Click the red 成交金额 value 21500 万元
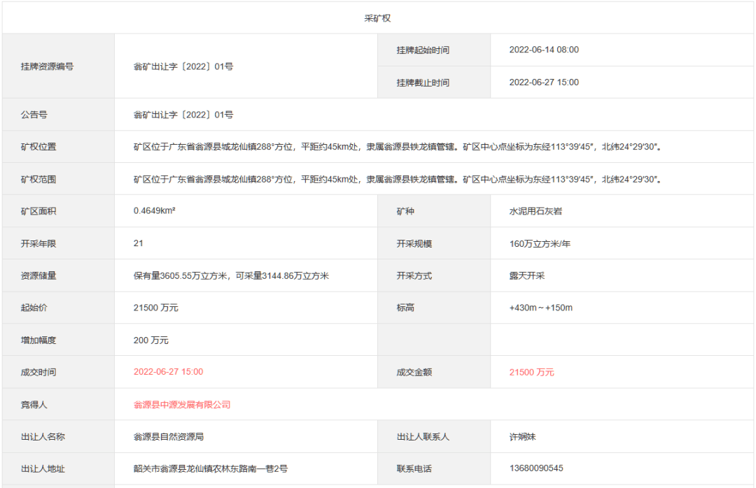The width and height of the screenshot is (756, 488). click(x=531, y=373)
